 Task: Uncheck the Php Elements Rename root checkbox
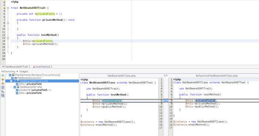[10, 75]
